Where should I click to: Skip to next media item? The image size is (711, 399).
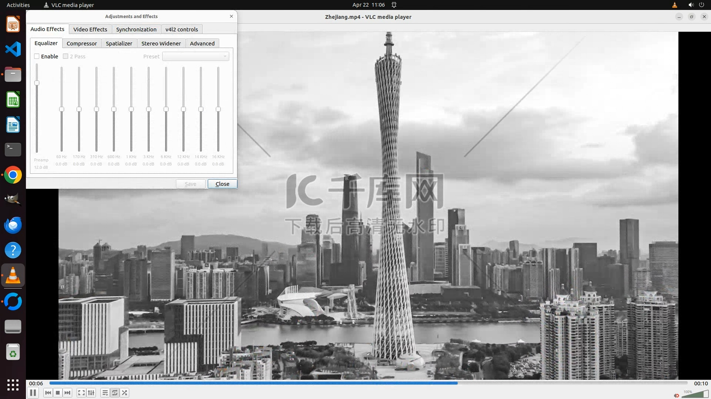click(x=67, y=393)
